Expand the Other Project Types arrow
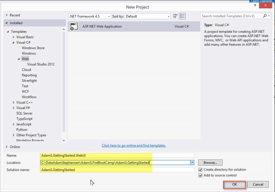 [13, 135]
